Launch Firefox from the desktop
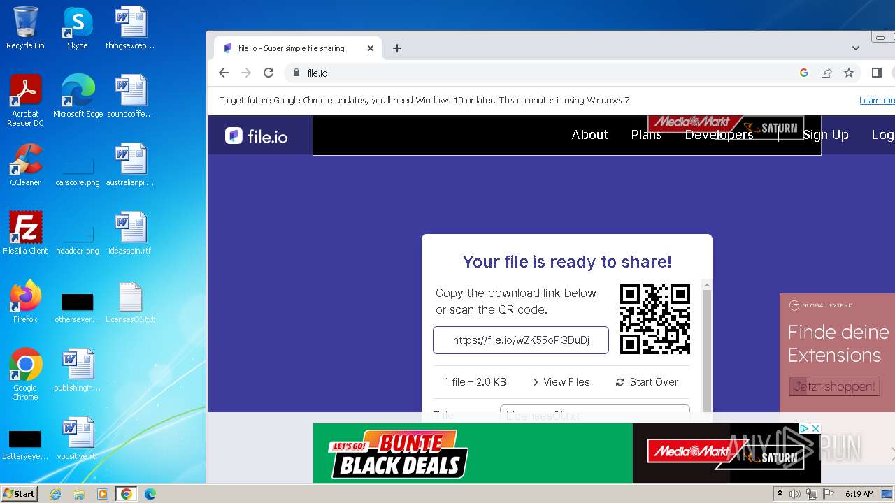 (25, 302)
